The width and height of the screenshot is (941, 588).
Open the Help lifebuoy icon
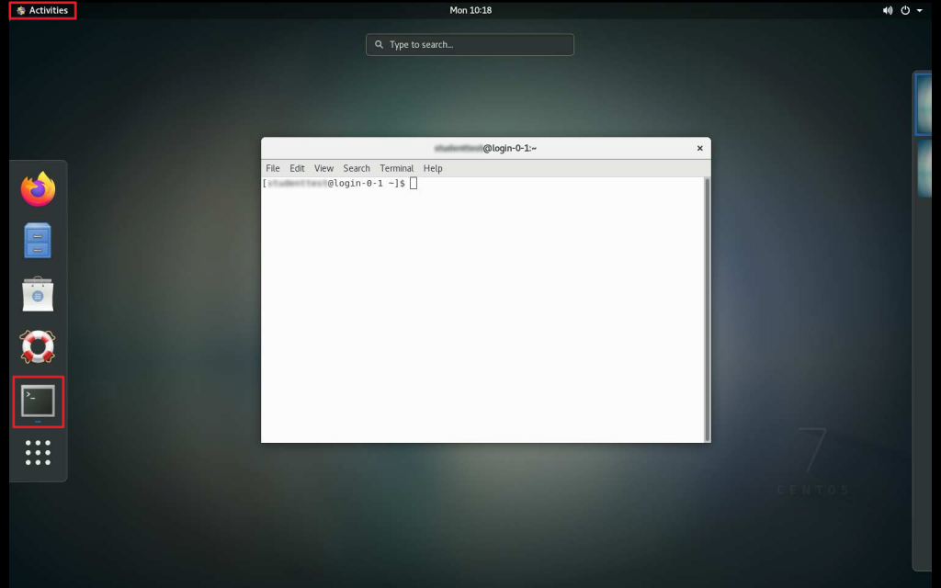click(x=38, y=347)
